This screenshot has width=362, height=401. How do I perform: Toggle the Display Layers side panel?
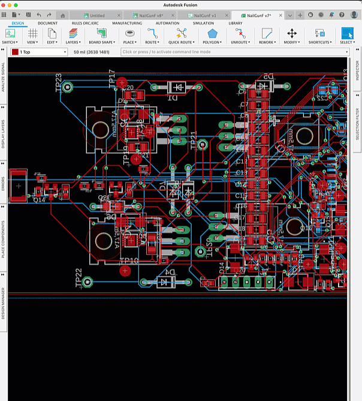(x=4, y=133)
